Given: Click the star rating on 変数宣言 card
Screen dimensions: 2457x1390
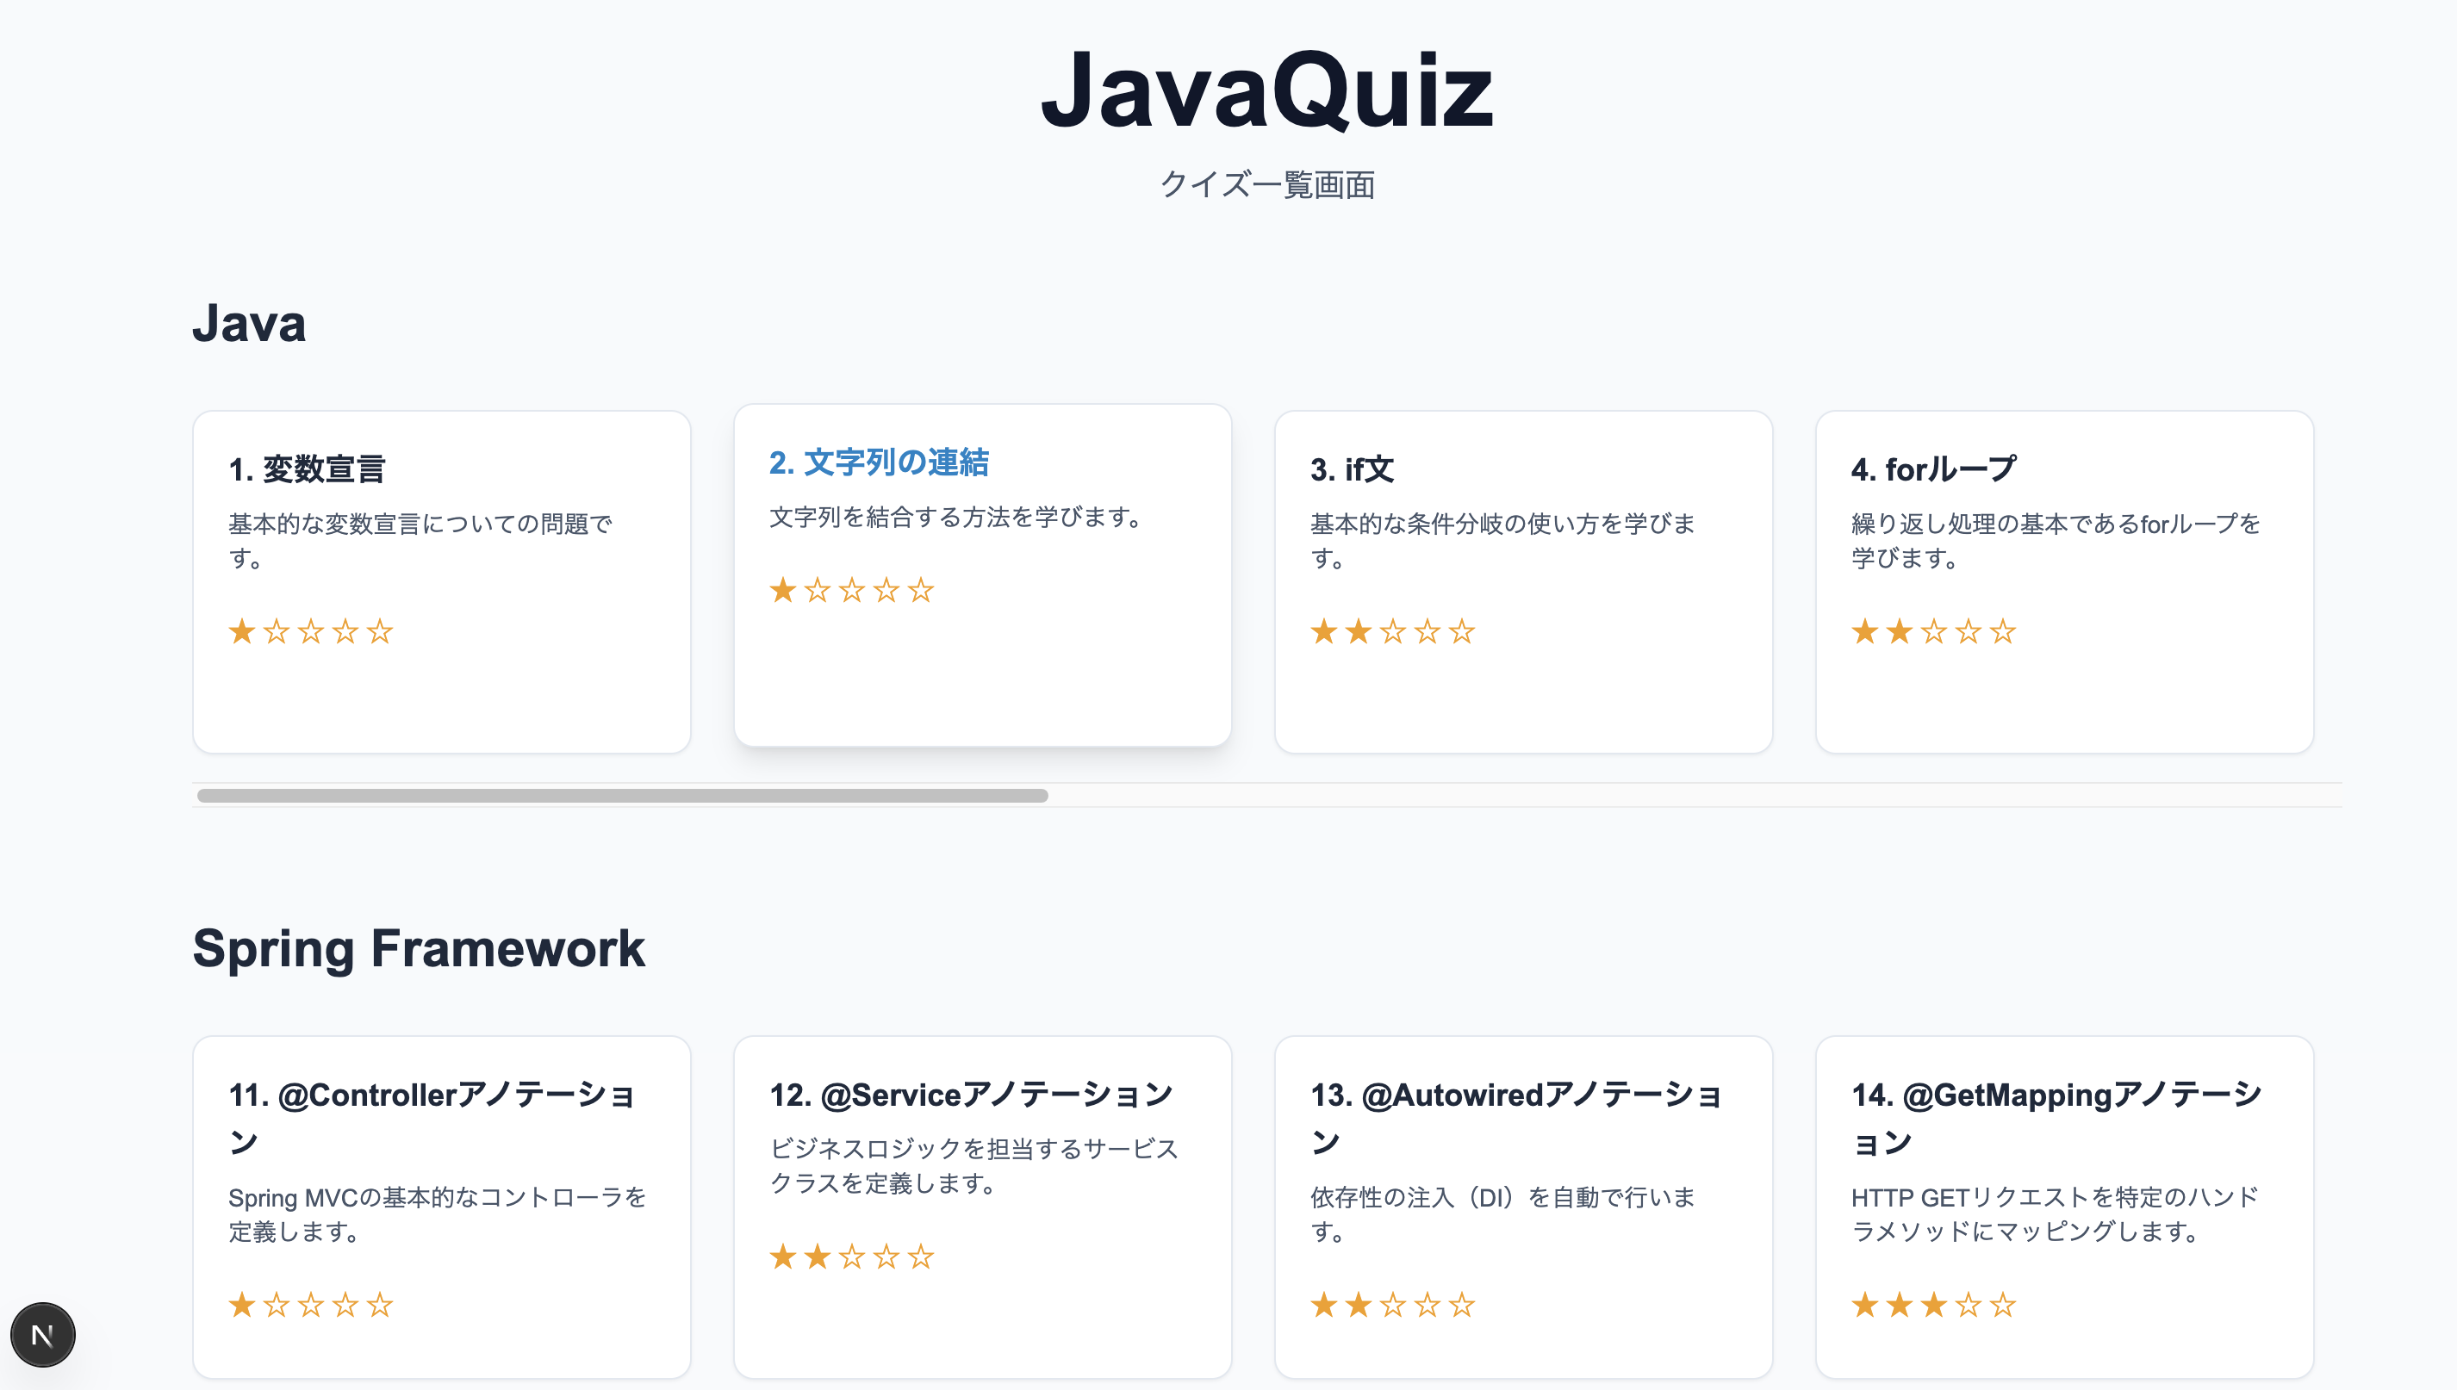Looking at the screenshot, I should point(311,631).
